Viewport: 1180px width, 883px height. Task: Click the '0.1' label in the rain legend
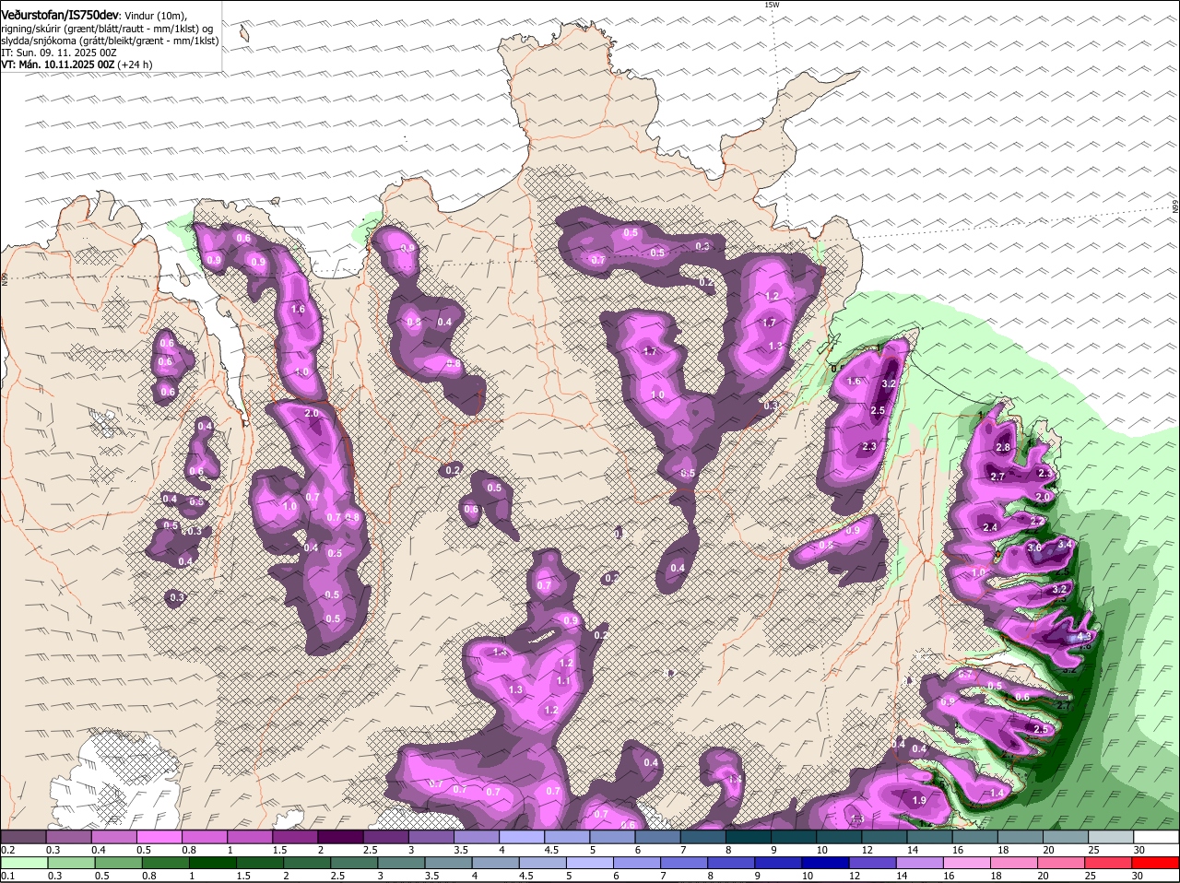[7, 876]
